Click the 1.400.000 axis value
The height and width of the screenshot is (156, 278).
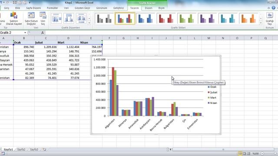[x=99, y=59]
